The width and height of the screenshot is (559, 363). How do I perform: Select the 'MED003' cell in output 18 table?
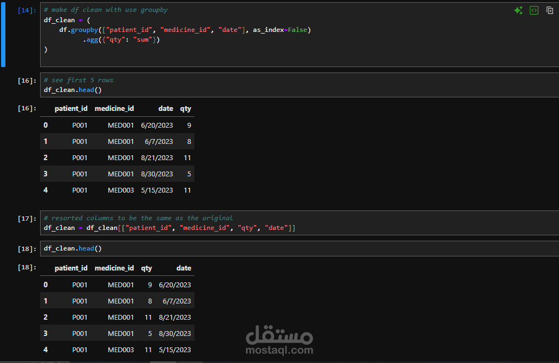[121, 350]
